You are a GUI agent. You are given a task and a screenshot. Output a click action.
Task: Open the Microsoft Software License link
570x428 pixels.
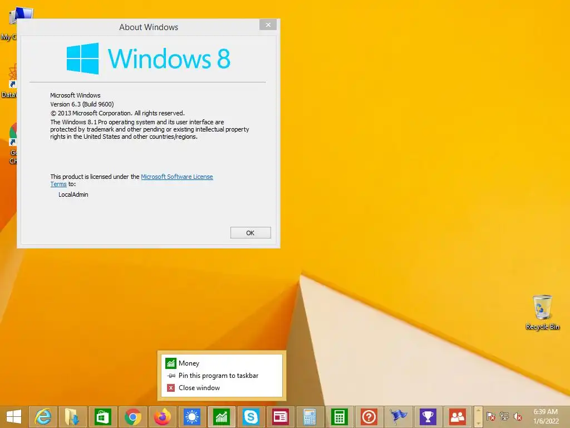tap(176, 177)
